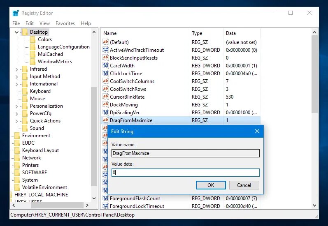Expand the Input Method tree node
The width and height of the screenshot is (328, 226).
pyautogui.click(x=17, y=77)
